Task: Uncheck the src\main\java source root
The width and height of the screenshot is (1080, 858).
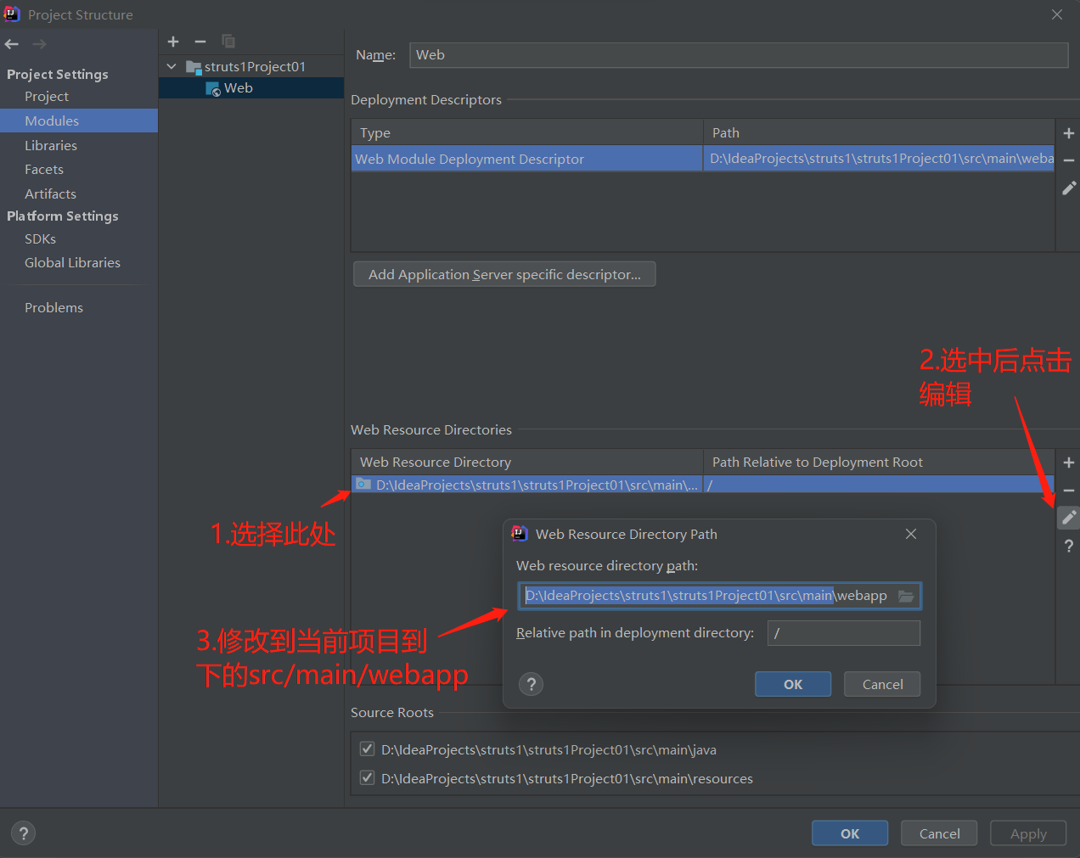Action: click(x=367, y=749)
